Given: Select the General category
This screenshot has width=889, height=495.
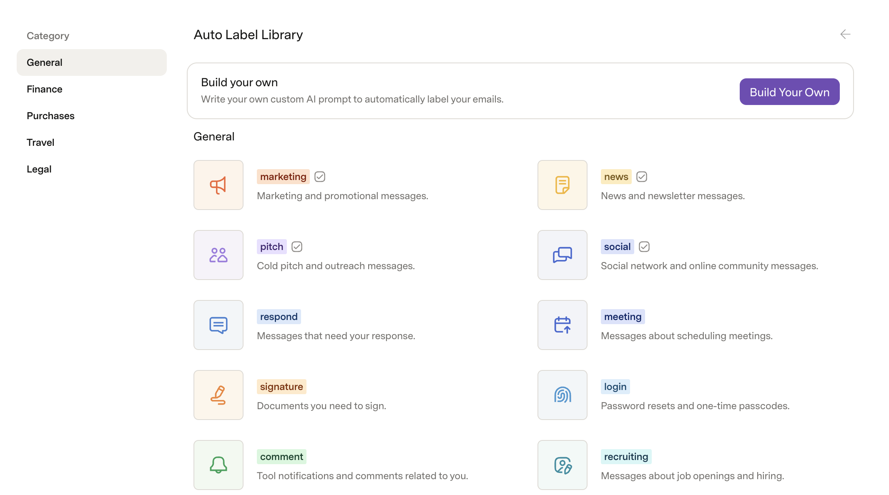Looking at the screenshot, I should point(92,62).
